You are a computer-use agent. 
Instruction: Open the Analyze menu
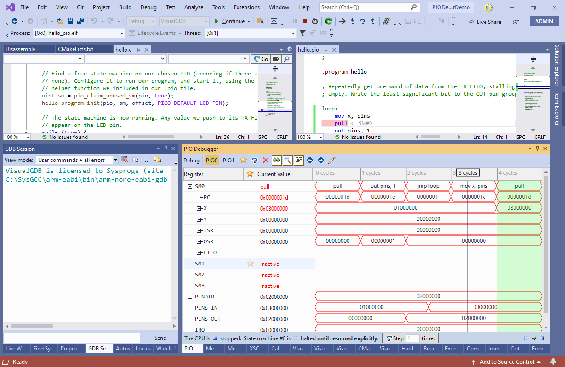tap(194, 7)
